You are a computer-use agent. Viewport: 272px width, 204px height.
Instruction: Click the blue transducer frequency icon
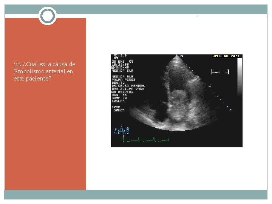[122, 131]
